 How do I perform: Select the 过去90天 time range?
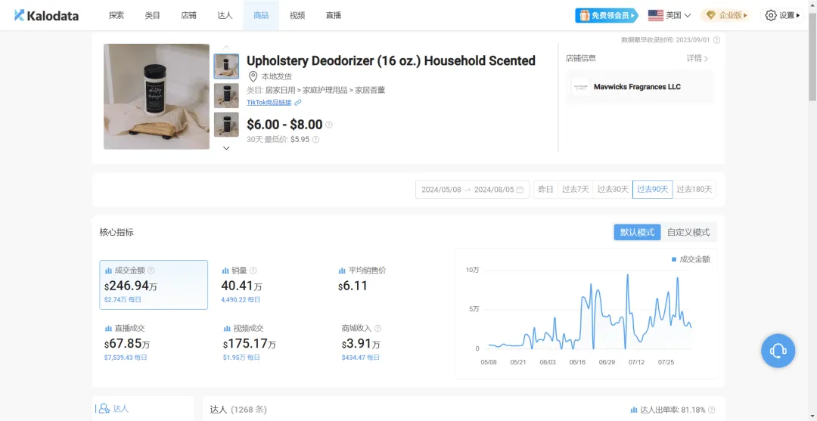652,190
